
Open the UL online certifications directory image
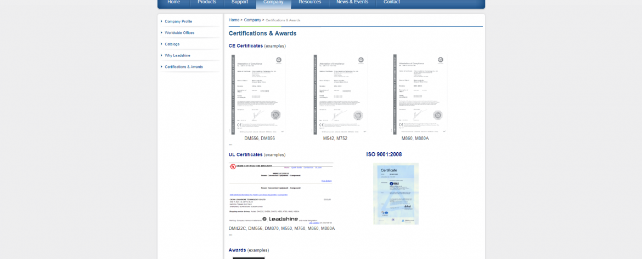[x=281, y=193]
